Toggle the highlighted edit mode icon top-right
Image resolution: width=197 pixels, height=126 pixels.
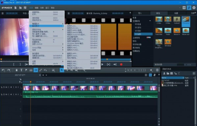pos(189,7)
